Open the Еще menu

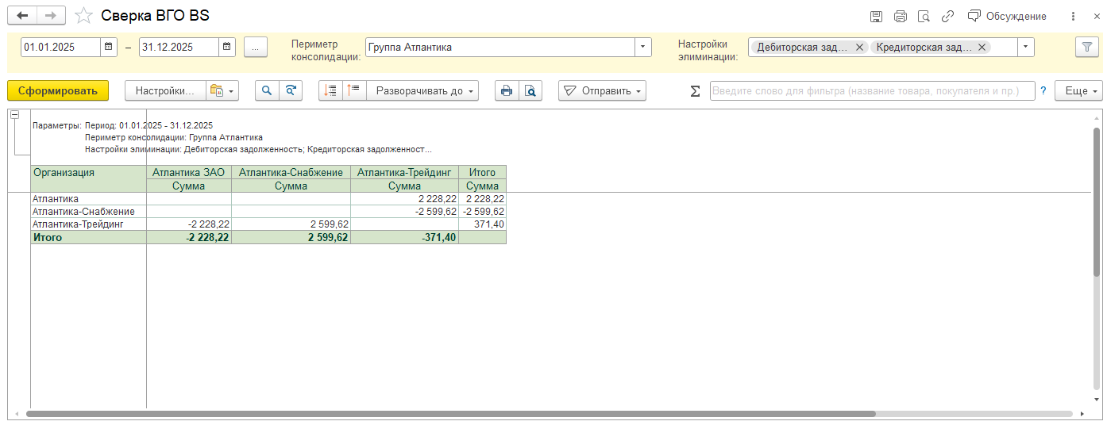(1078, 90)
